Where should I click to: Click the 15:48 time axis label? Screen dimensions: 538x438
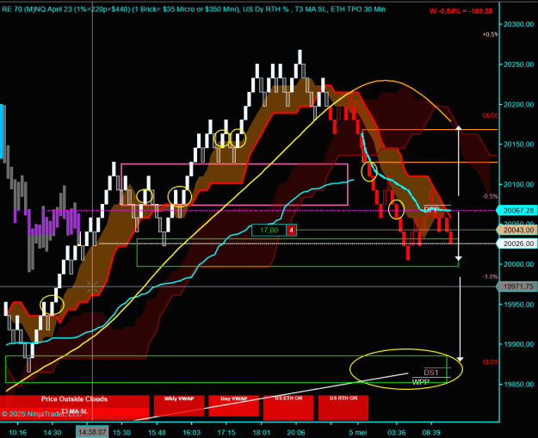click(x=157, y=433)
